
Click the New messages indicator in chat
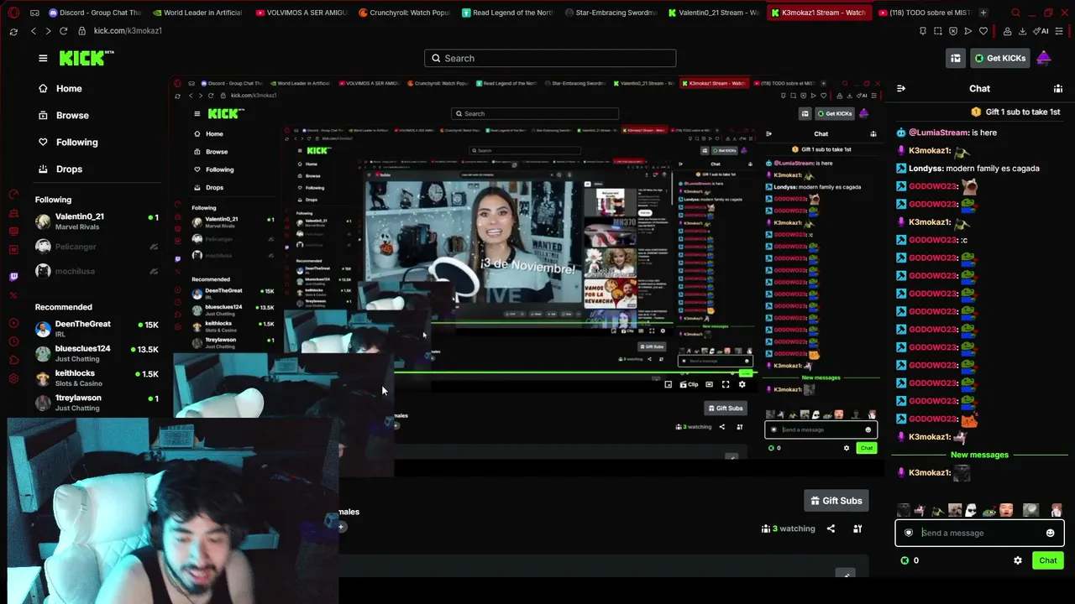(979, 455)
